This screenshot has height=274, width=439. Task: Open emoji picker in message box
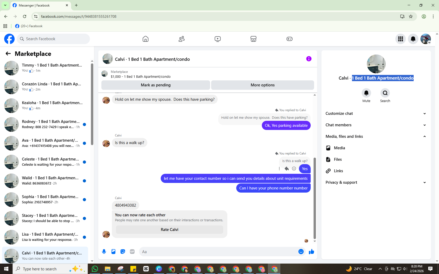pyautogui.click(x=301, y=252)
